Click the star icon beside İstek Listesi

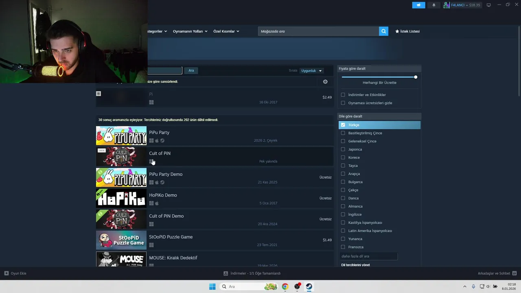[397, 31]
